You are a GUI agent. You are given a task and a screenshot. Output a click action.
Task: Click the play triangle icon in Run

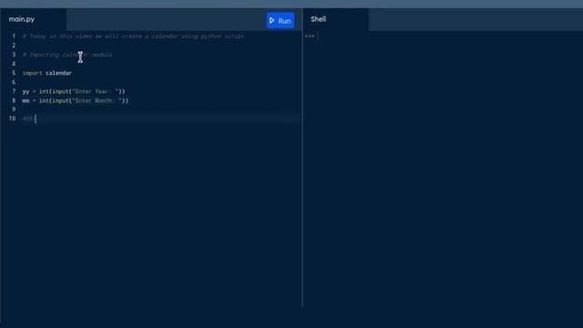(271, 20)
